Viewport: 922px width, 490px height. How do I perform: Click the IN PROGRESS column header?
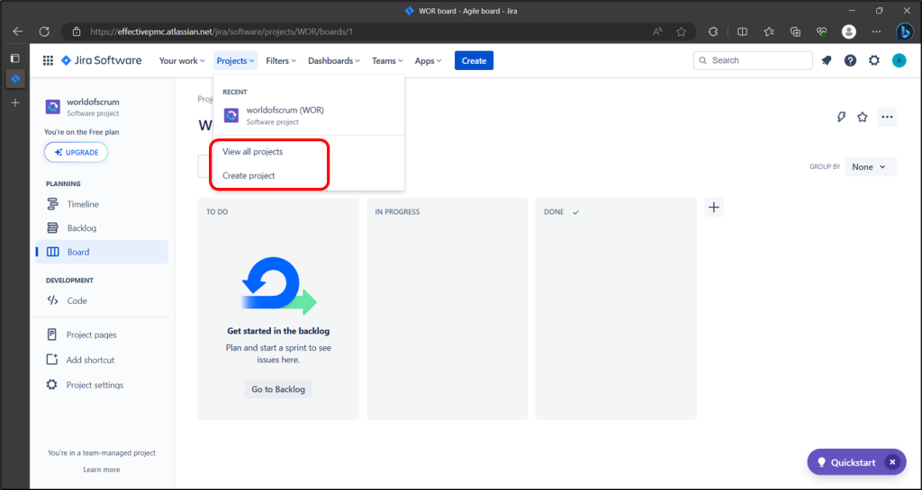pos(397,212)
